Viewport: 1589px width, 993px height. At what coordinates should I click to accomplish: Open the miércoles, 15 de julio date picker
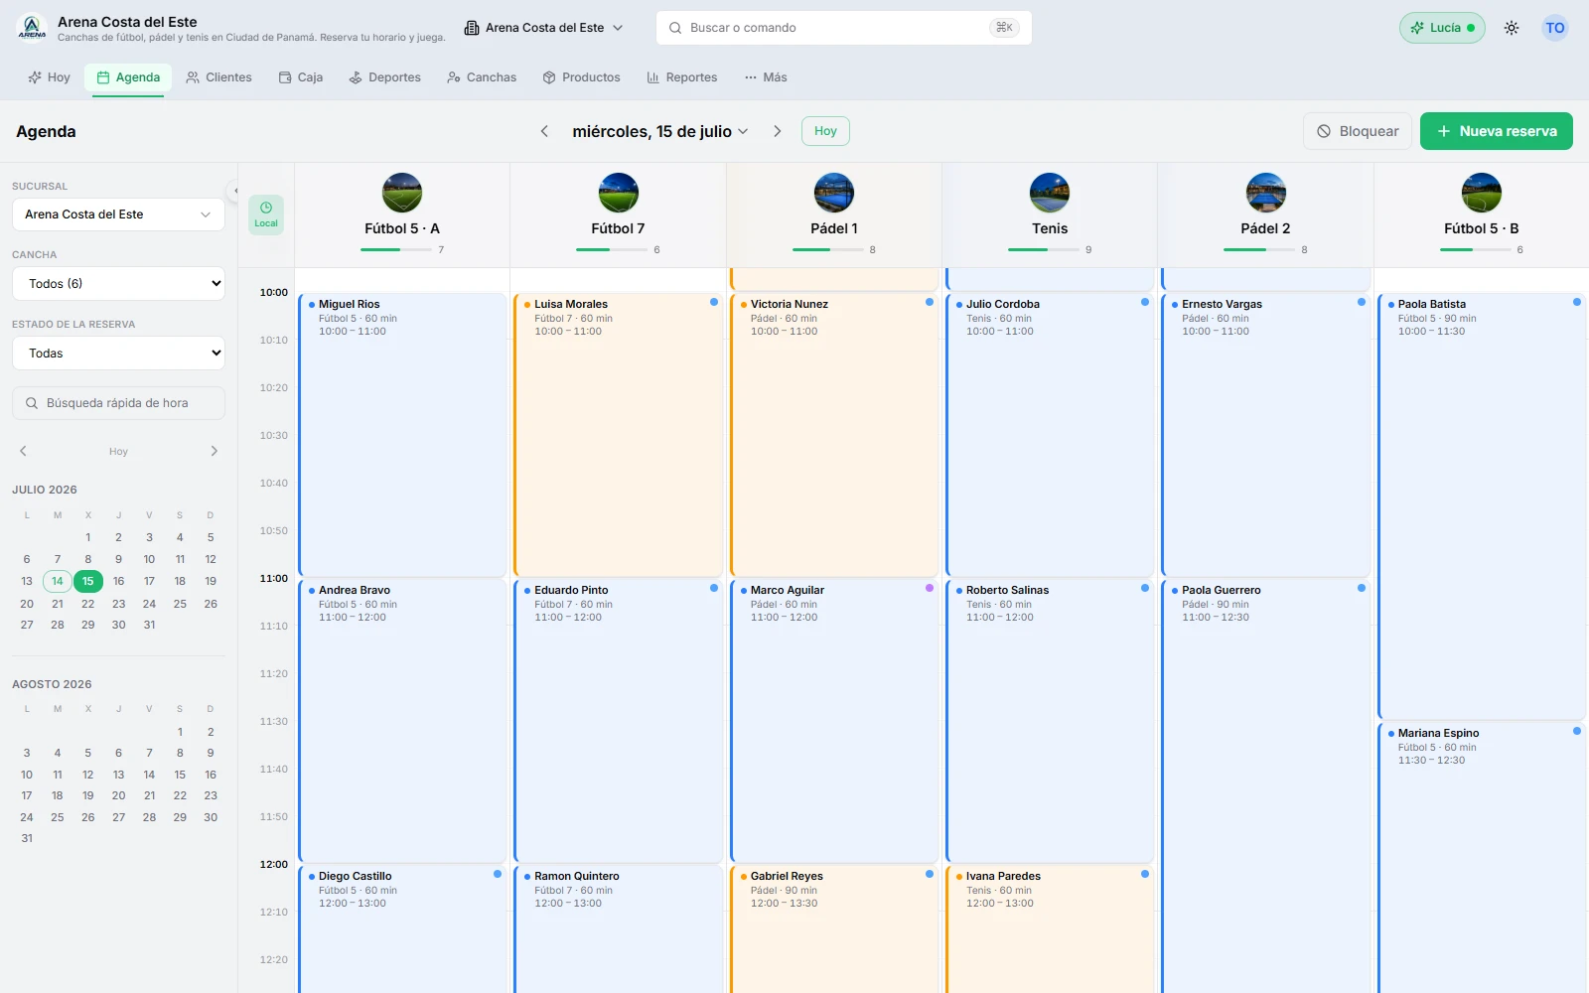click(660, 131)
